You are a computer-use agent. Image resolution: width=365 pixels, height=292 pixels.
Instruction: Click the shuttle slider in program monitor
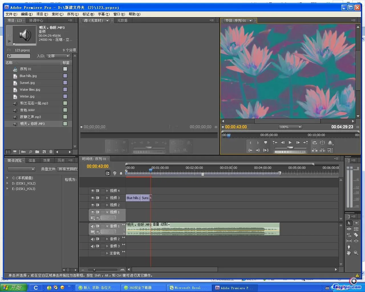click(290, 148)
